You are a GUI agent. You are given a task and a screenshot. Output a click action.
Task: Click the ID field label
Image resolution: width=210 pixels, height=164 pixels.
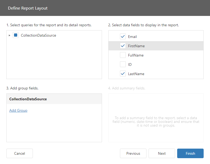tap(130, 64)
